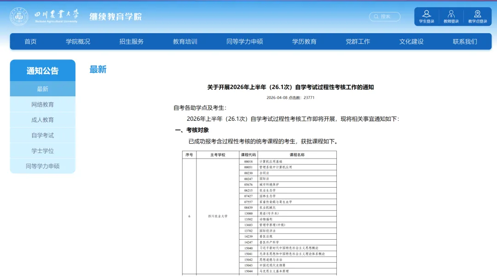Click the 序号 table header
497x277 pixels.
click(x=189, y=155)
